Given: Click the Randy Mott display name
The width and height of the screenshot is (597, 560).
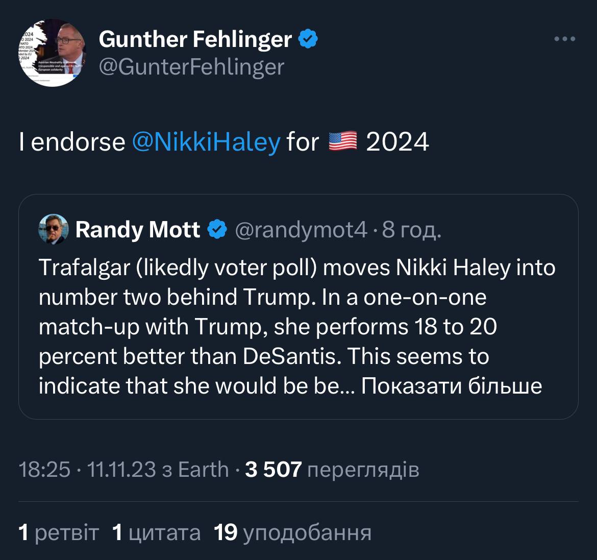Looking at the screenshot, I should click(138, 230).
